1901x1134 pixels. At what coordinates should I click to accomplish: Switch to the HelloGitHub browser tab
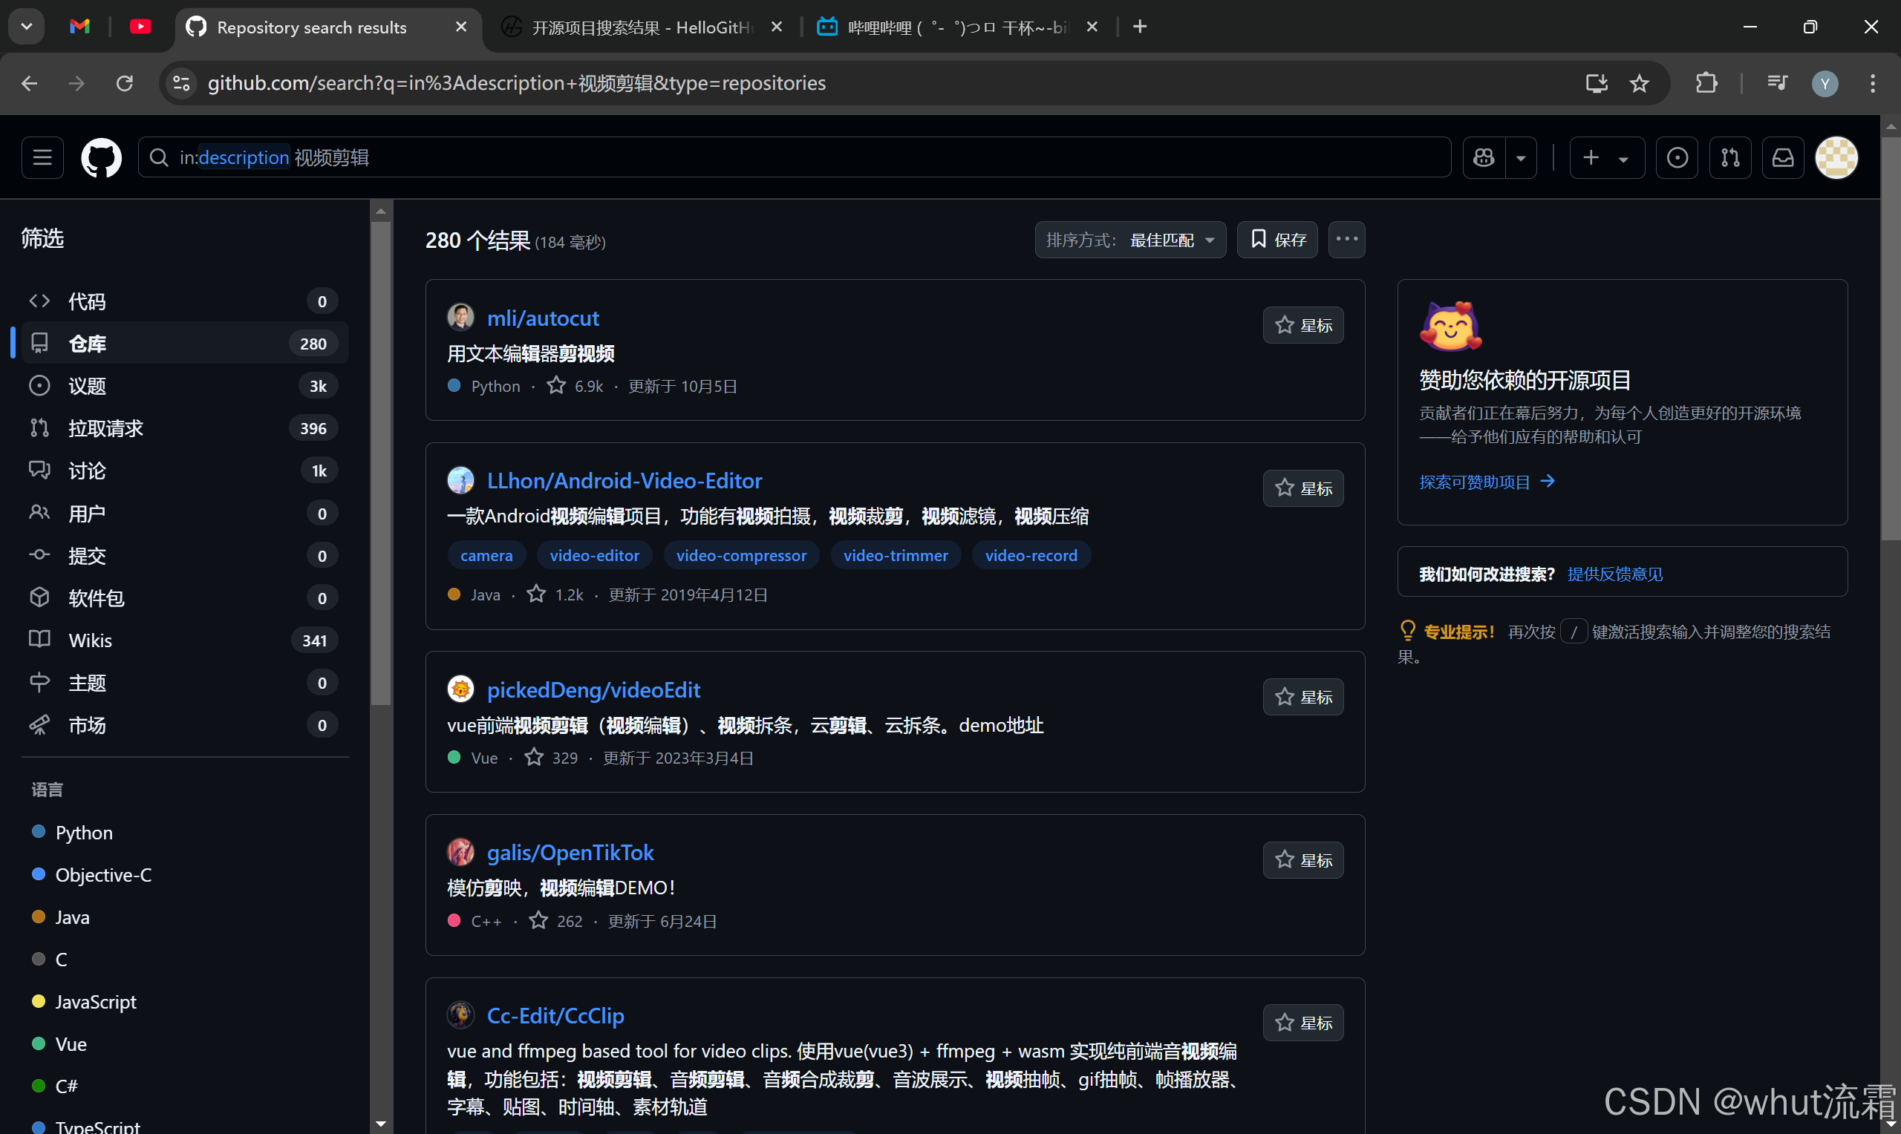click(x=642, y=27)
